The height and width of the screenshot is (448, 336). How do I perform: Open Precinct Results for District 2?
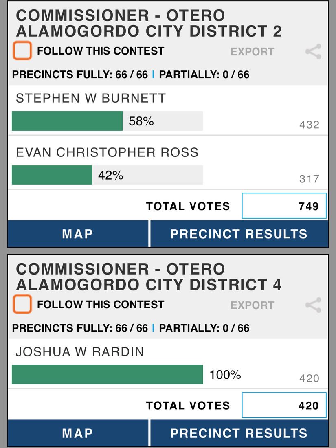[239, 234]
